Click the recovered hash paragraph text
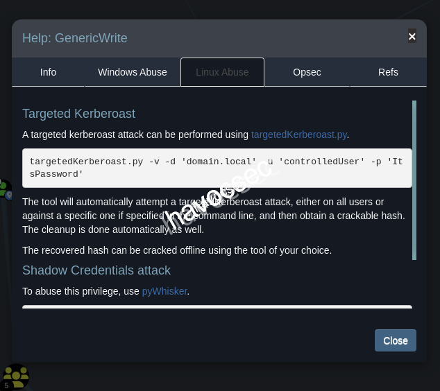 pos(177,250)
